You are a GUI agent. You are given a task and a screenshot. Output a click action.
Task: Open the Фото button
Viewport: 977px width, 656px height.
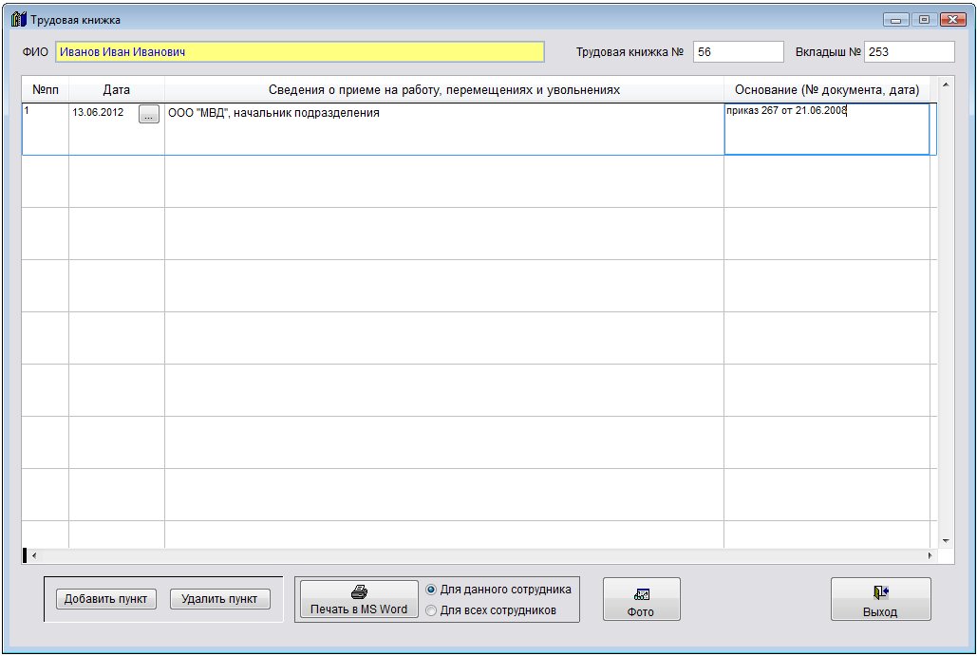pyautogui.click(x=641, y=599)
